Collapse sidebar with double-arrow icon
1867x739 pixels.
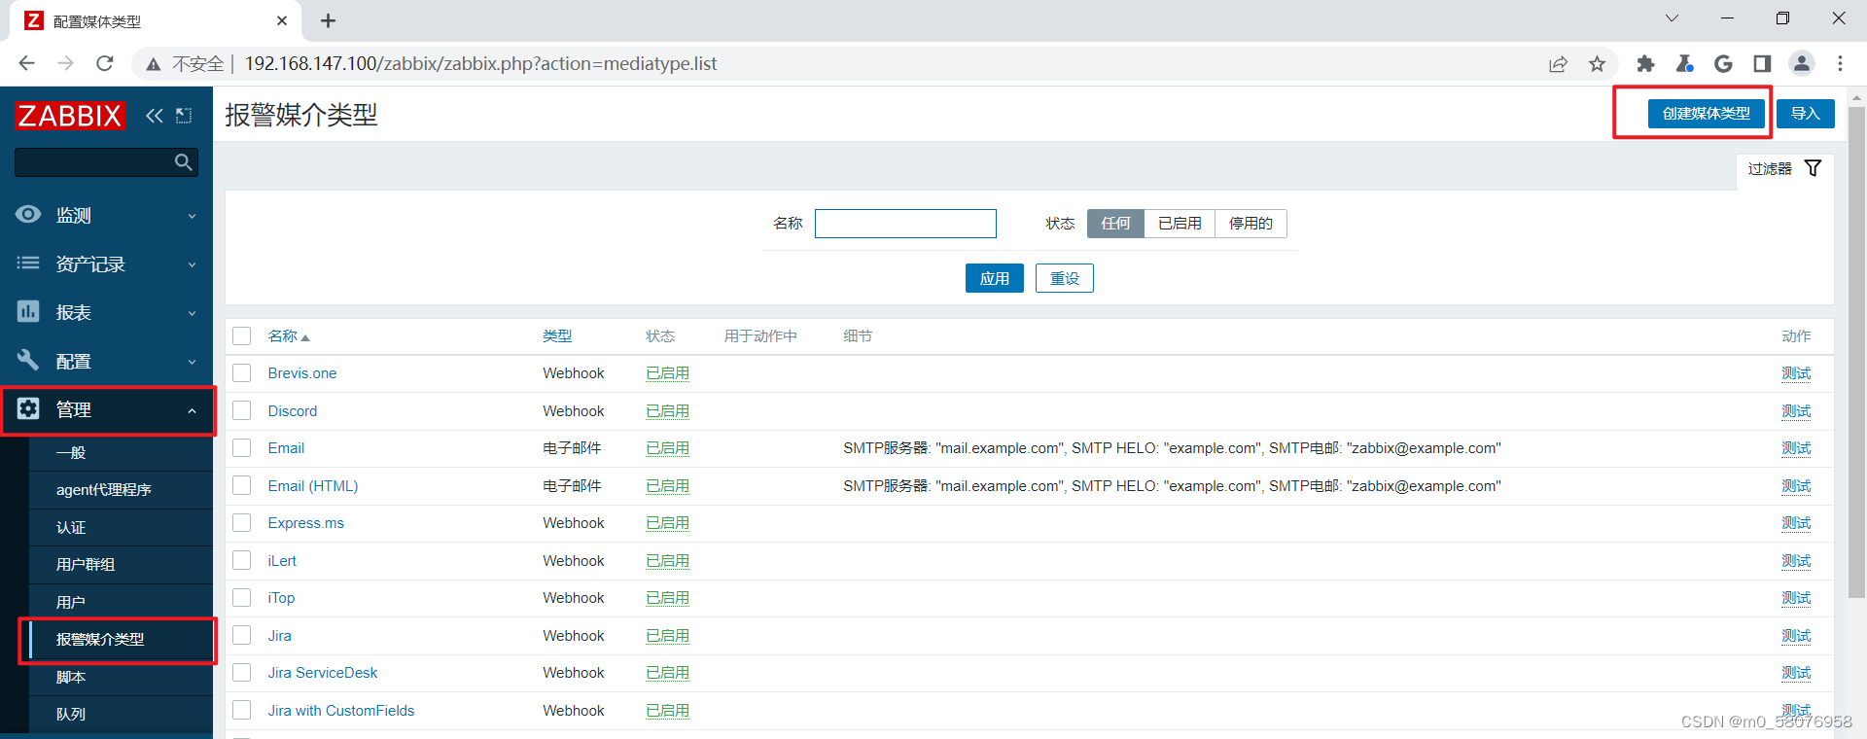[155, 116]
